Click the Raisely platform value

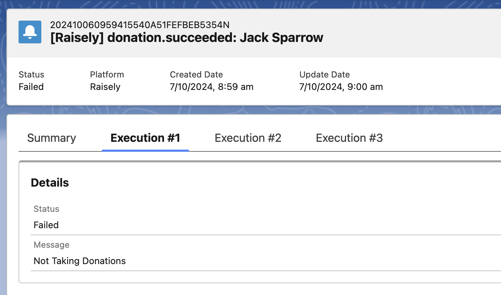105,87
